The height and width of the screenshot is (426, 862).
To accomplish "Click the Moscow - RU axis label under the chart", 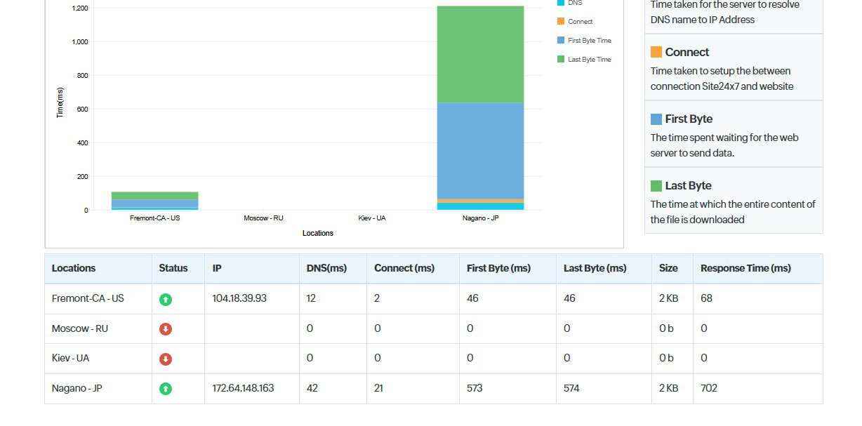I will pyautogui.click(x=263, y=218).
